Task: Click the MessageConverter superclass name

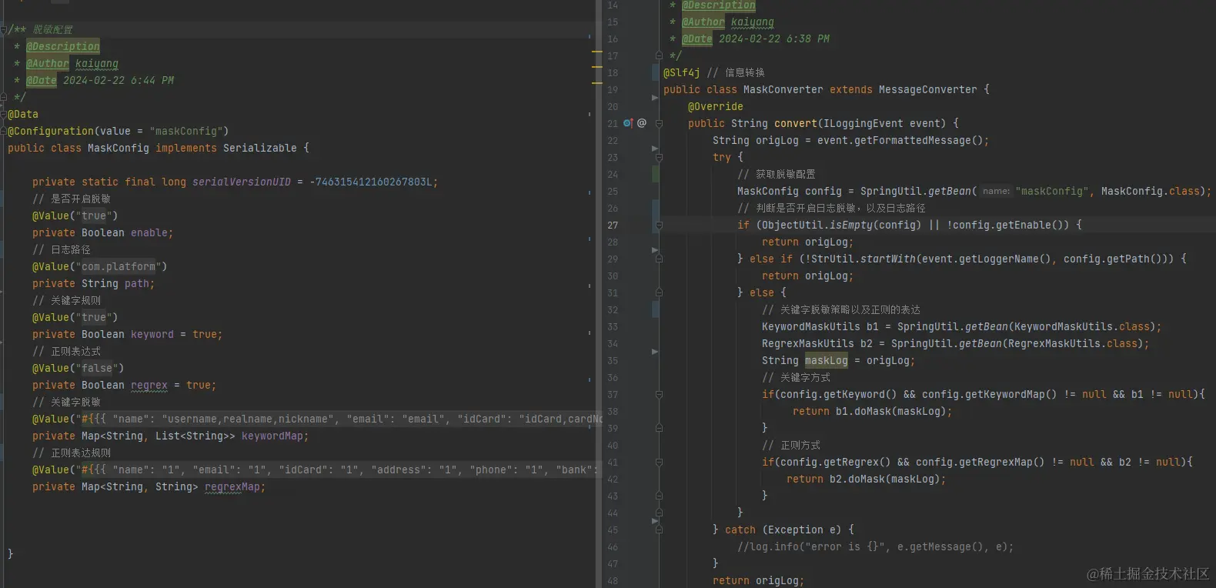Action: tap(928, 89)
